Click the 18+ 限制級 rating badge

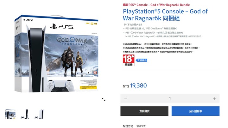(x=129, y=61)
